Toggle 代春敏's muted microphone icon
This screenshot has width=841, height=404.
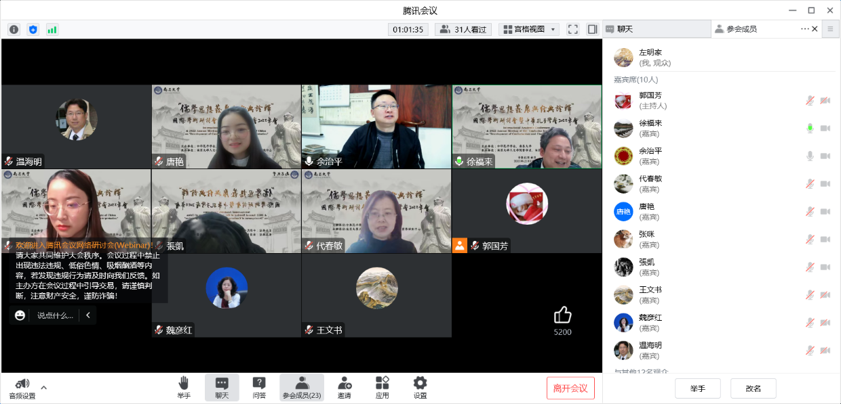tap(810, 183)
